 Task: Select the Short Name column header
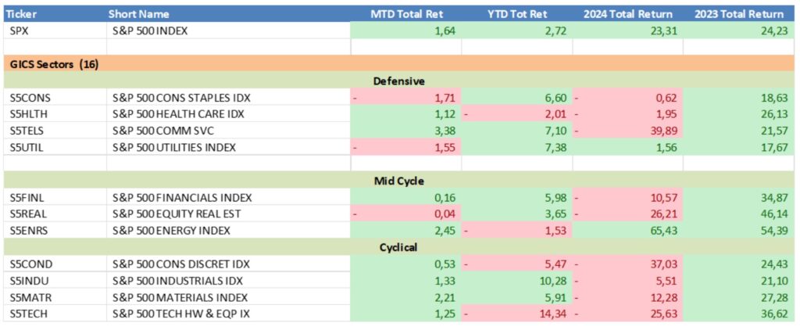click(x=141, y=14)
